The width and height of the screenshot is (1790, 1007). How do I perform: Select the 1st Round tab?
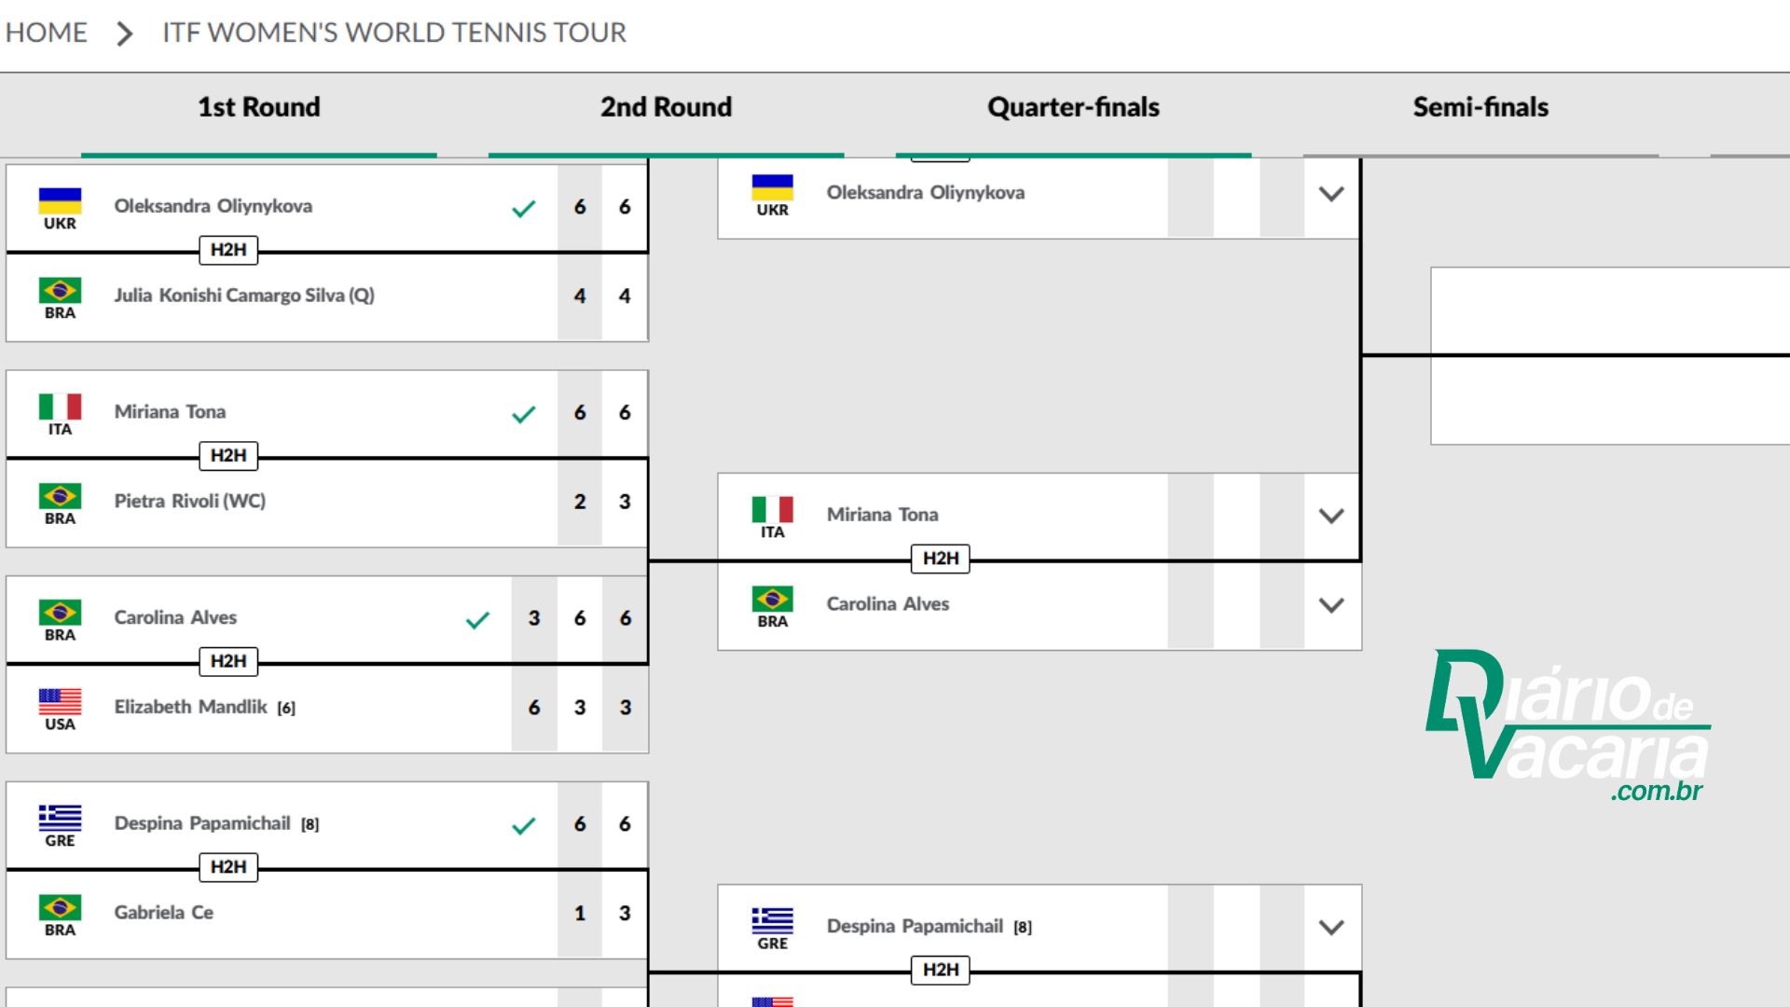pyautogui.click(x=258, y=107)
